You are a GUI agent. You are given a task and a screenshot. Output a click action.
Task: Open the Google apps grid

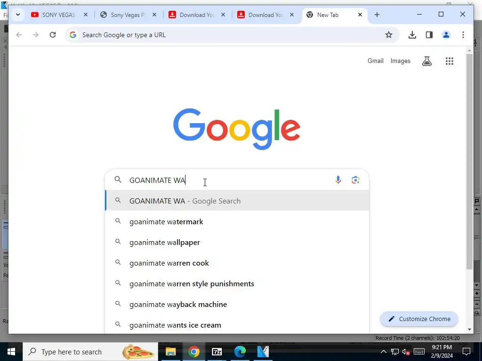click(x=450, y=61)
